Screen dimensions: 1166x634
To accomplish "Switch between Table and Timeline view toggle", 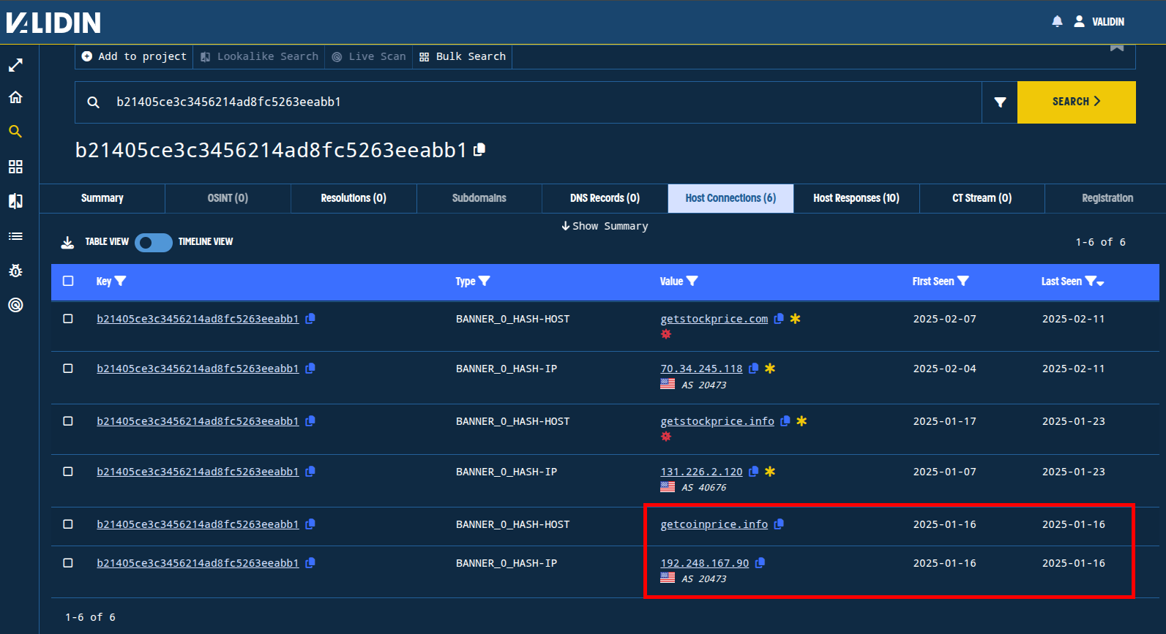I will [154, 242].
